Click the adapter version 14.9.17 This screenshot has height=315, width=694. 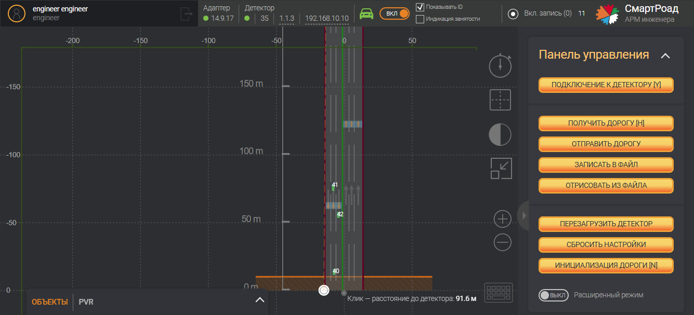[222, 18]
